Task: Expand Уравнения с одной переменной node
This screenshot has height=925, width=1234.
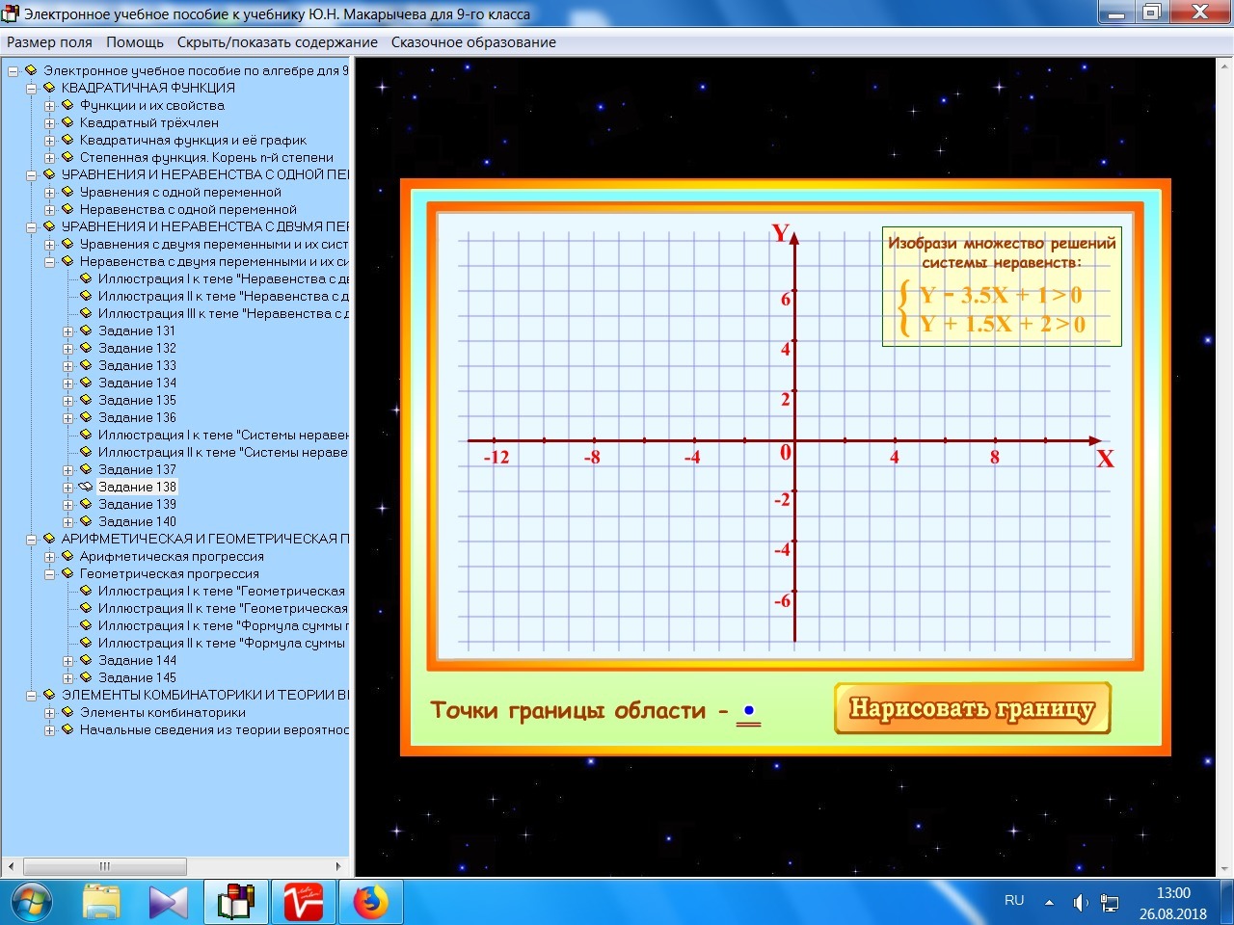Action: click(50, 193)
